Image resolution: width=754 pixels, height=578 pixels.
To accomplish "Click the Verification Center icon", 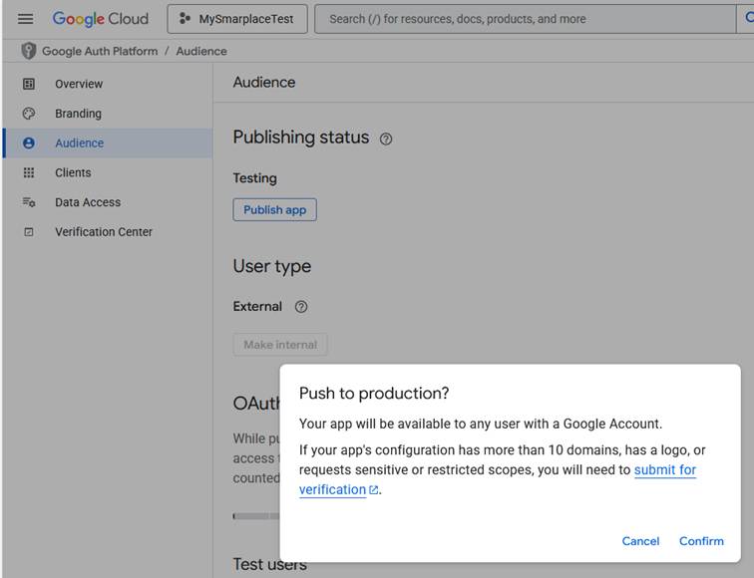I will [x=29, y=232].
